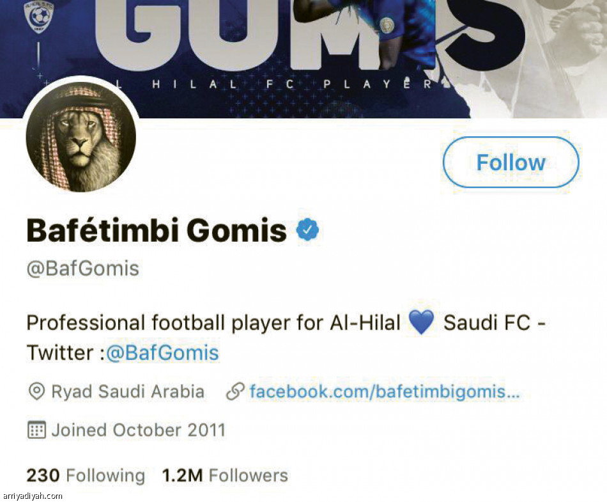Image resolution: width=607 pixels, height=502 pixels.
Task: Click the chain link icon before facebook URL
Action: [238, 391]
